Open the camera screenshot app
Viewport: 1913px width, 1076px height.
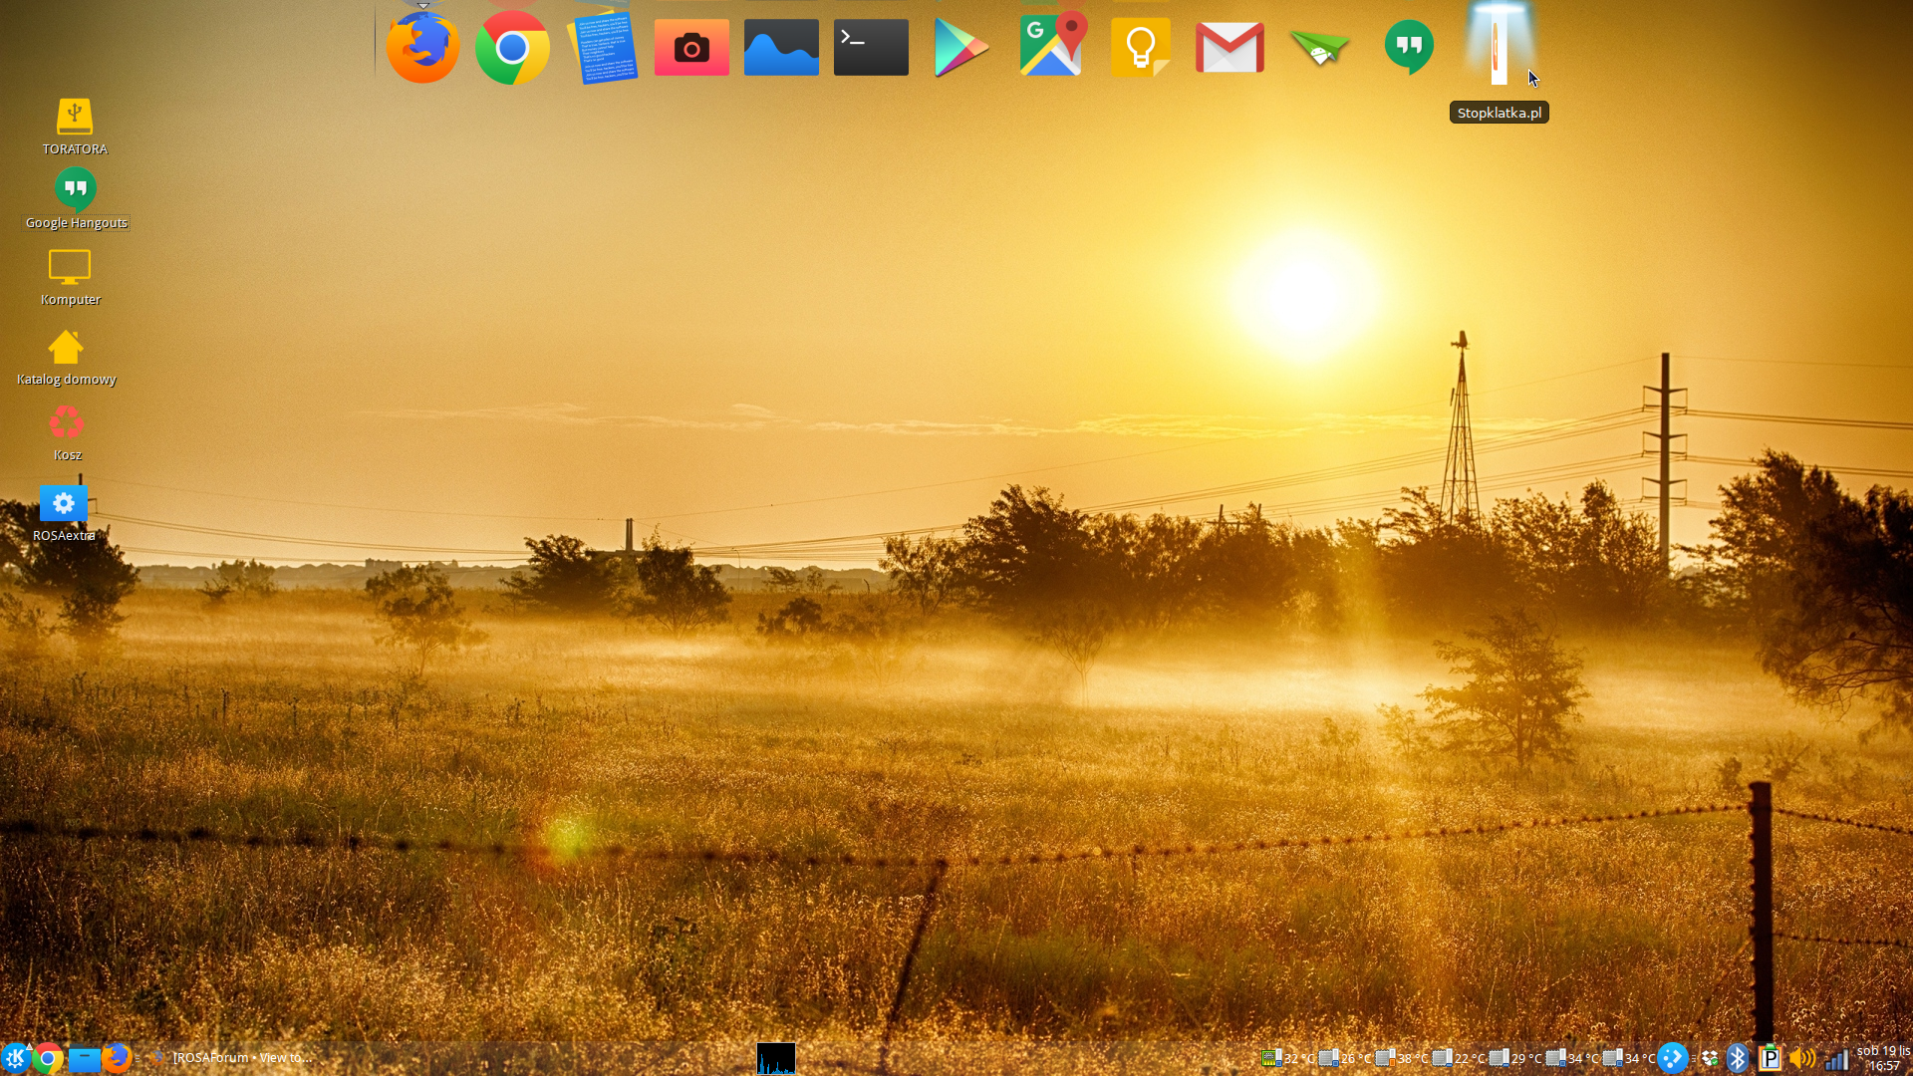coord(691,47)
